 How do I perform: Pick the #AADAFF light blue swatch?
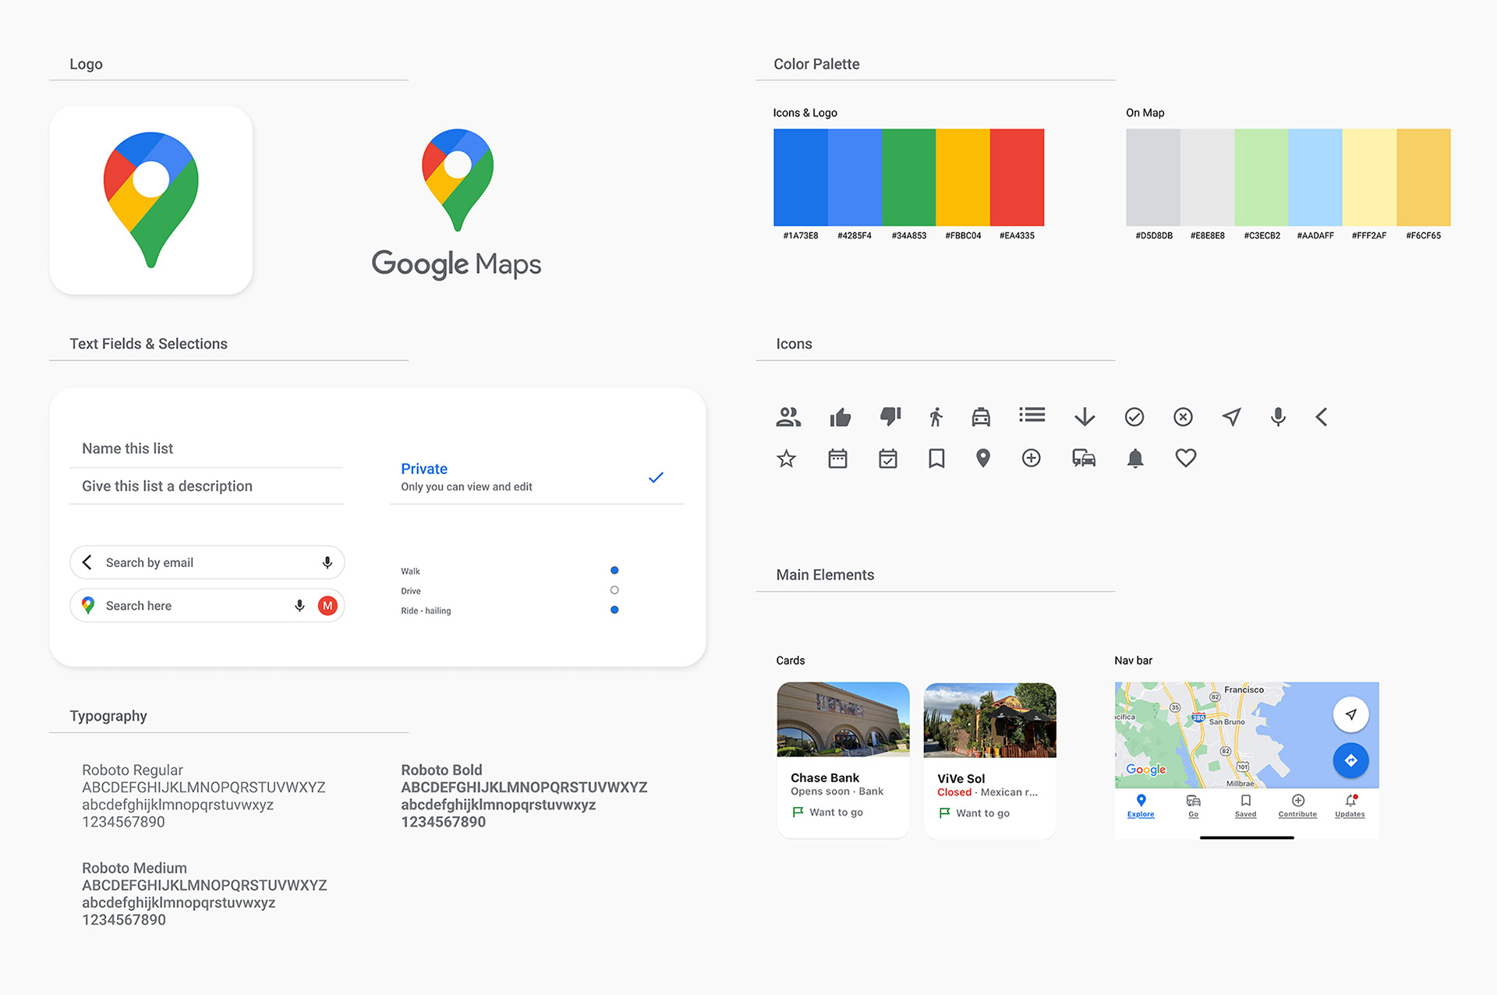(1315, 178)
